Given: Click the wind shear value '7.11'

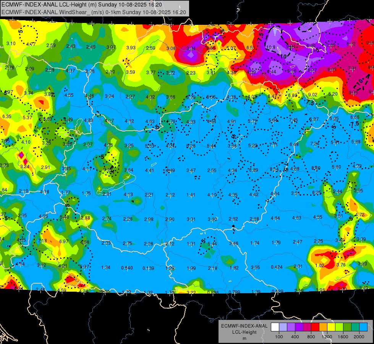Looking at the screenshot, I should tap(274, 144).
